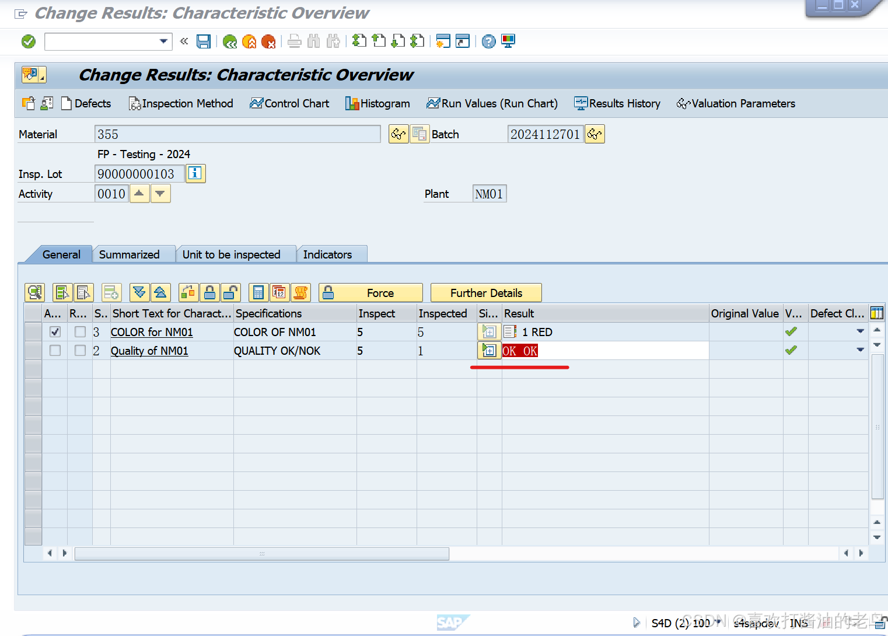Screen dimensions: 888x636
Task: Click the Customize Local Layout monitor icon
Action: coord(508,41)
